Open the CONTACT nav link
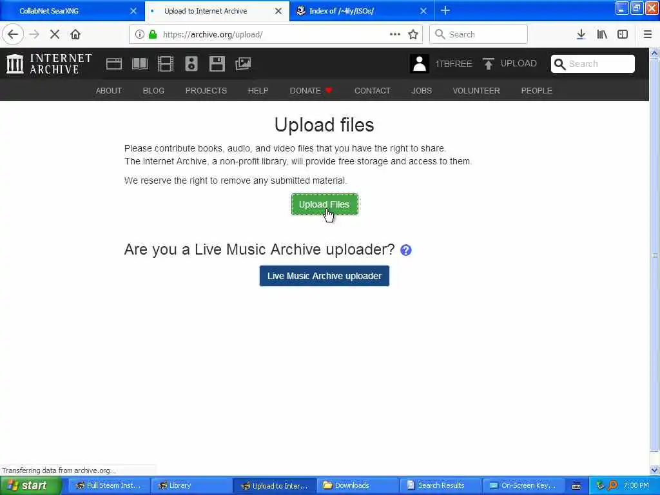Viewport: 660px width, 495px height. (373, 90)
